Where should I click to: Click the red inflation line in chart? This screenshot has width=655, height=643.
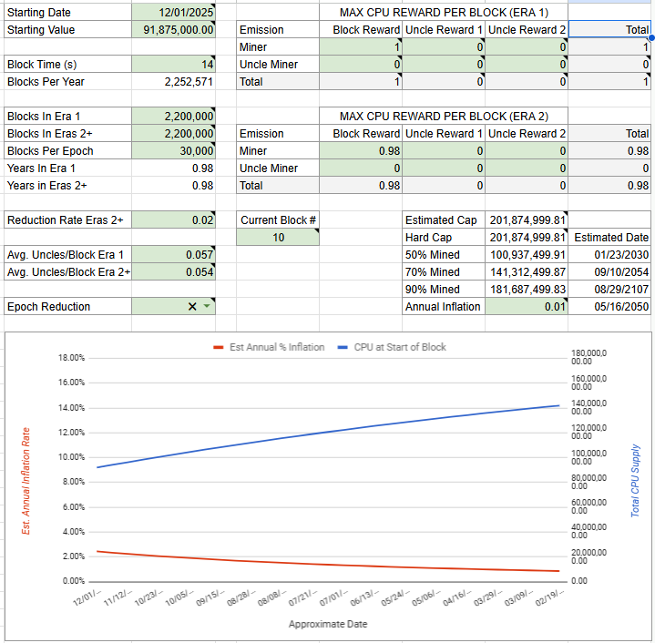(328, 564)
